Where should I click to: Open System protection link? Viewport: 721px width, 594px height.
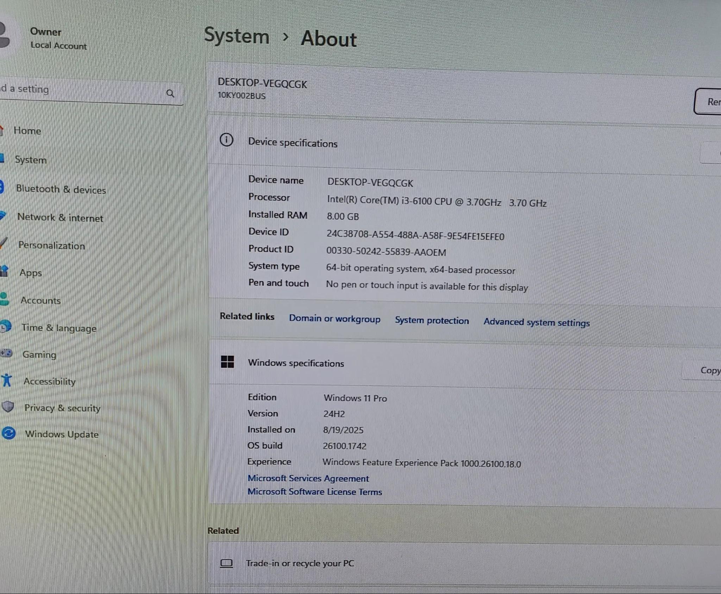[x=432, y=320]
